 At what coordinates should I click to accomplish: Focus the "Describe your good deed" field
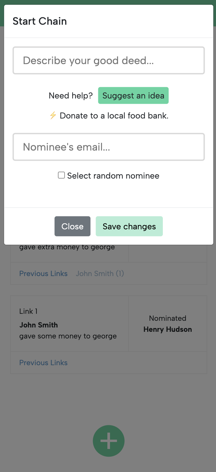pyautogui.click(x=109, y=60)
